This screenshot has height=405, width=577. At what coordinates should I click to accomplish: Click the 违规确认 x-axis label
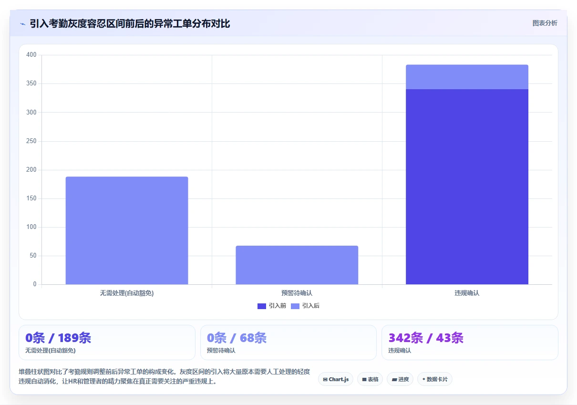(x=467, y=293)
